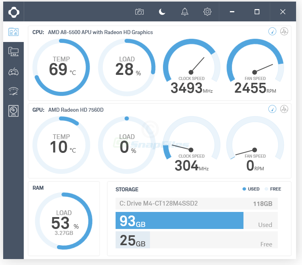The height and width of the screenshot is (265, 302).
Task: Open the screenshot camera tool
Action: (139, 12)
